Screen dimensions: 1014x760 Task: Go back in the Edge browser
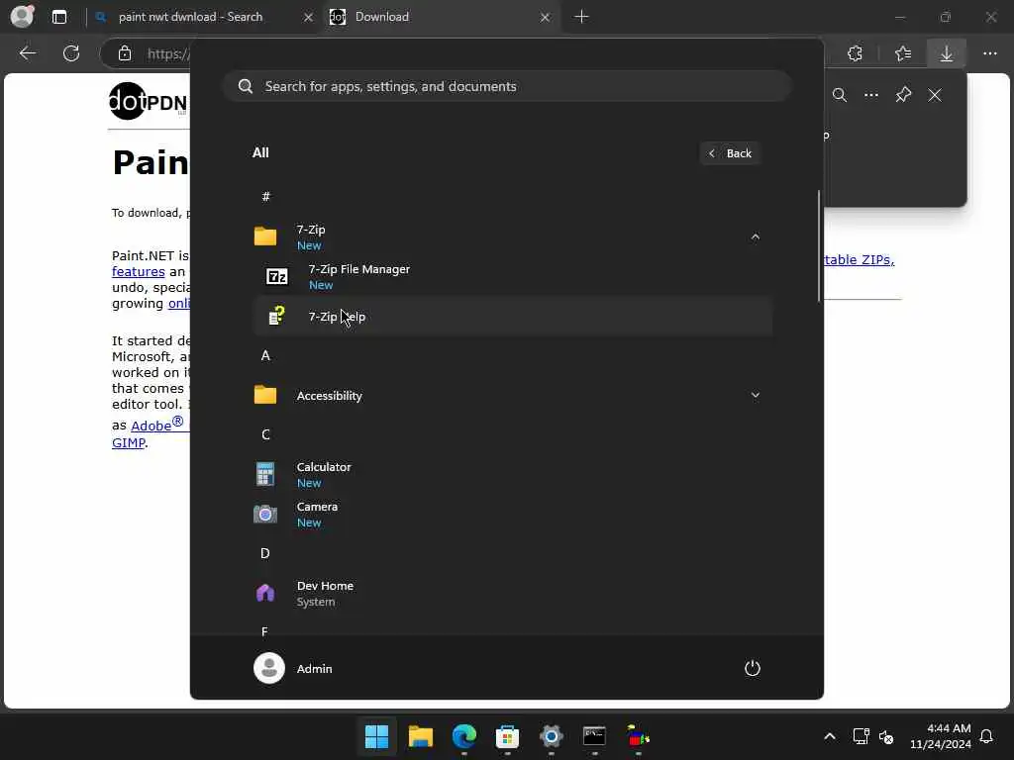[x=28, y=53]
